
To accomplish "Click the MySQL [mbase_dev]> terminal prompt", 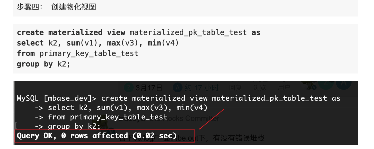I will pos(56,98).
